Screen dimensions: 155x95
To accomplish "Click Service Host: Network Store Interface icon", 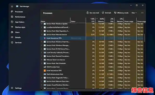I will click(x=45, y=82).
